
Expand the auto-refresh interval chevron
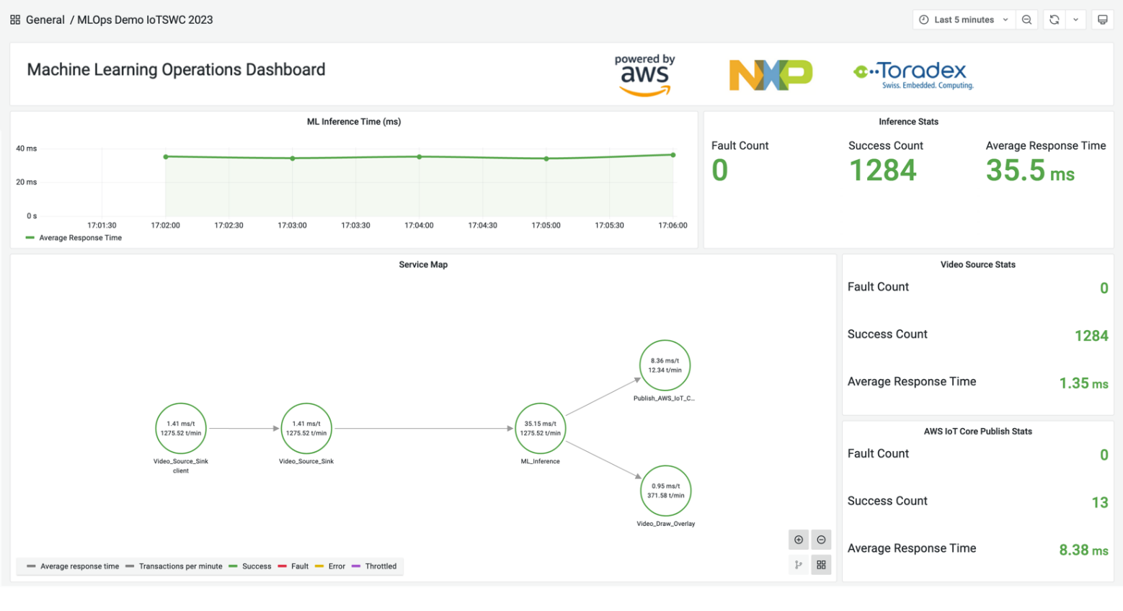pos(1076,19)
